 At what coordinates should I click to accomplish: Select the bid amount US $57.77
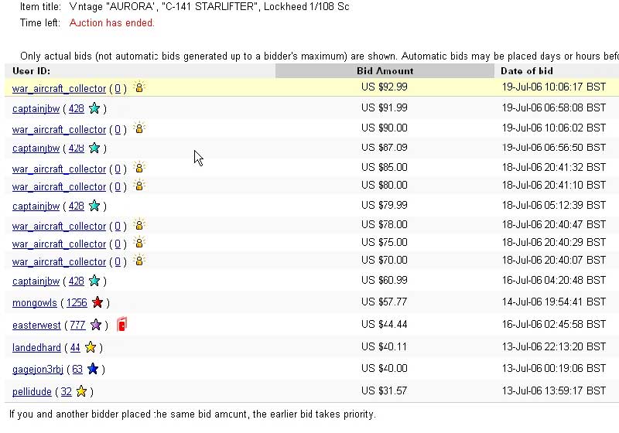(384, 302)
